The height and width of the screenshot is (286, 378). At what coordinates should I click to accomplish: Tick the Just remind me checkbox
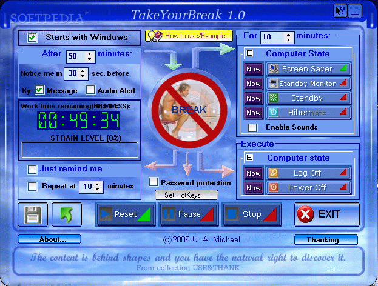coord(32,169)
